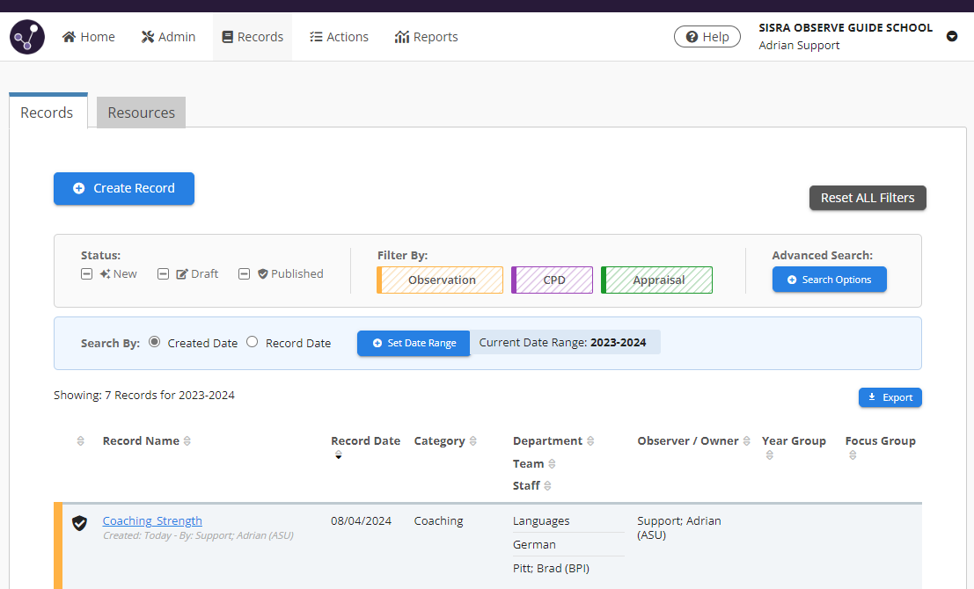Expand Advanced Search Options
The image size is (974, 589).
tap(829, 280)
